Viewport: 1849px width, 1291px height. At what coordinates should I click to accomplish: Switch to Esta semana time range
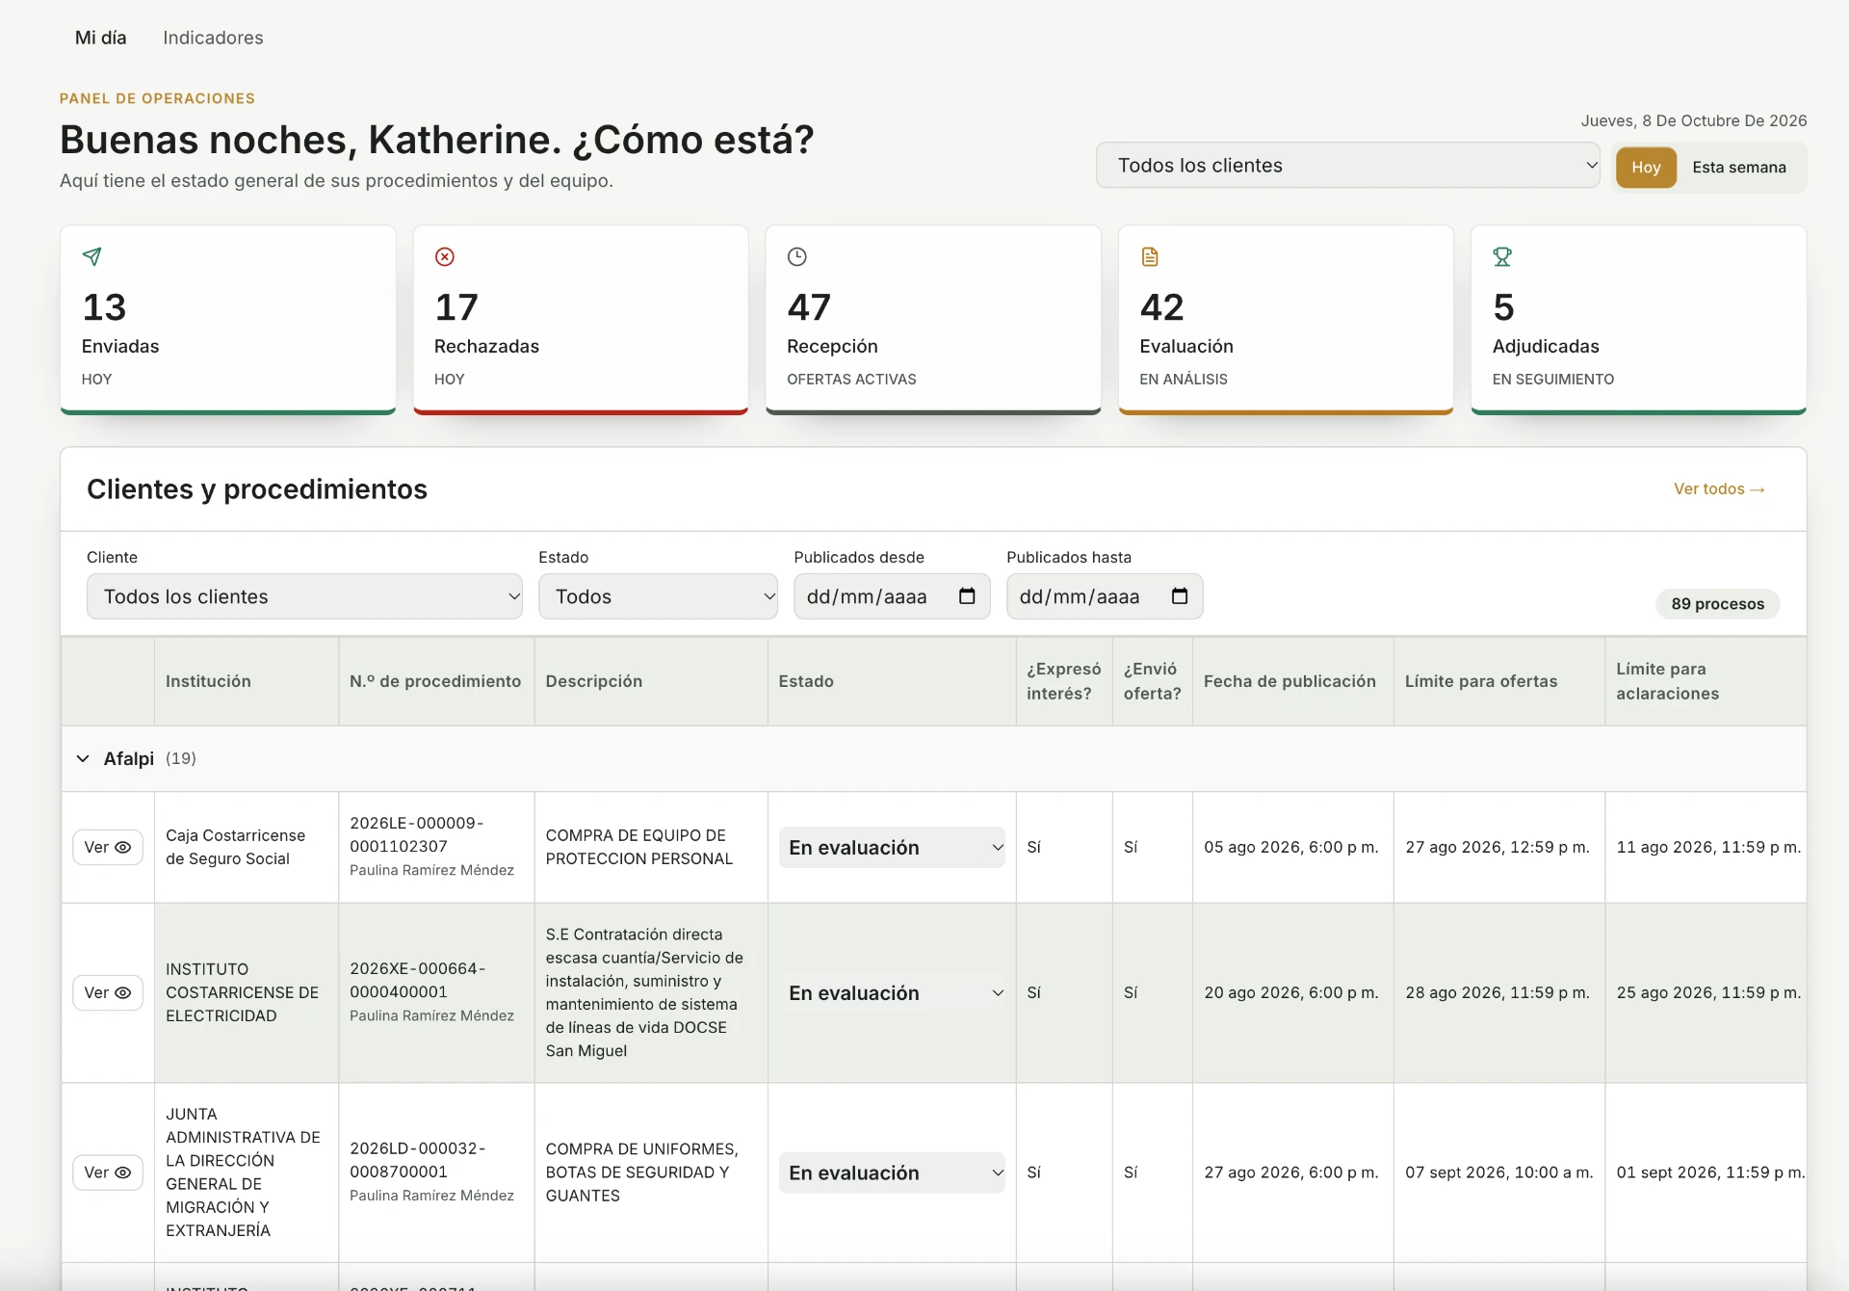point(1739,168)
